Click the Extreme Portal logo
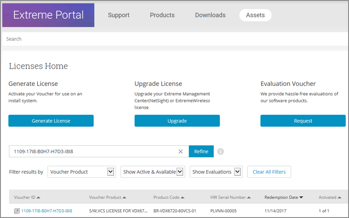Screen dimensions: 349x218 (48, 15)
